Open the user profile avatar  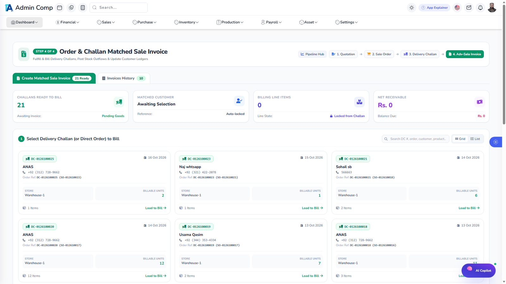coord(492,8)
